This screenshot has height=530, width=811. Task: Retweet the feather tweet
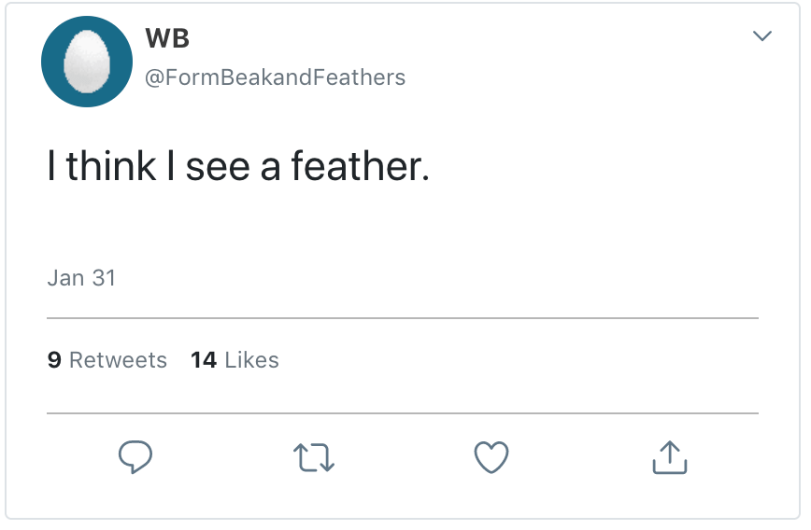click(x=313, y=457)
